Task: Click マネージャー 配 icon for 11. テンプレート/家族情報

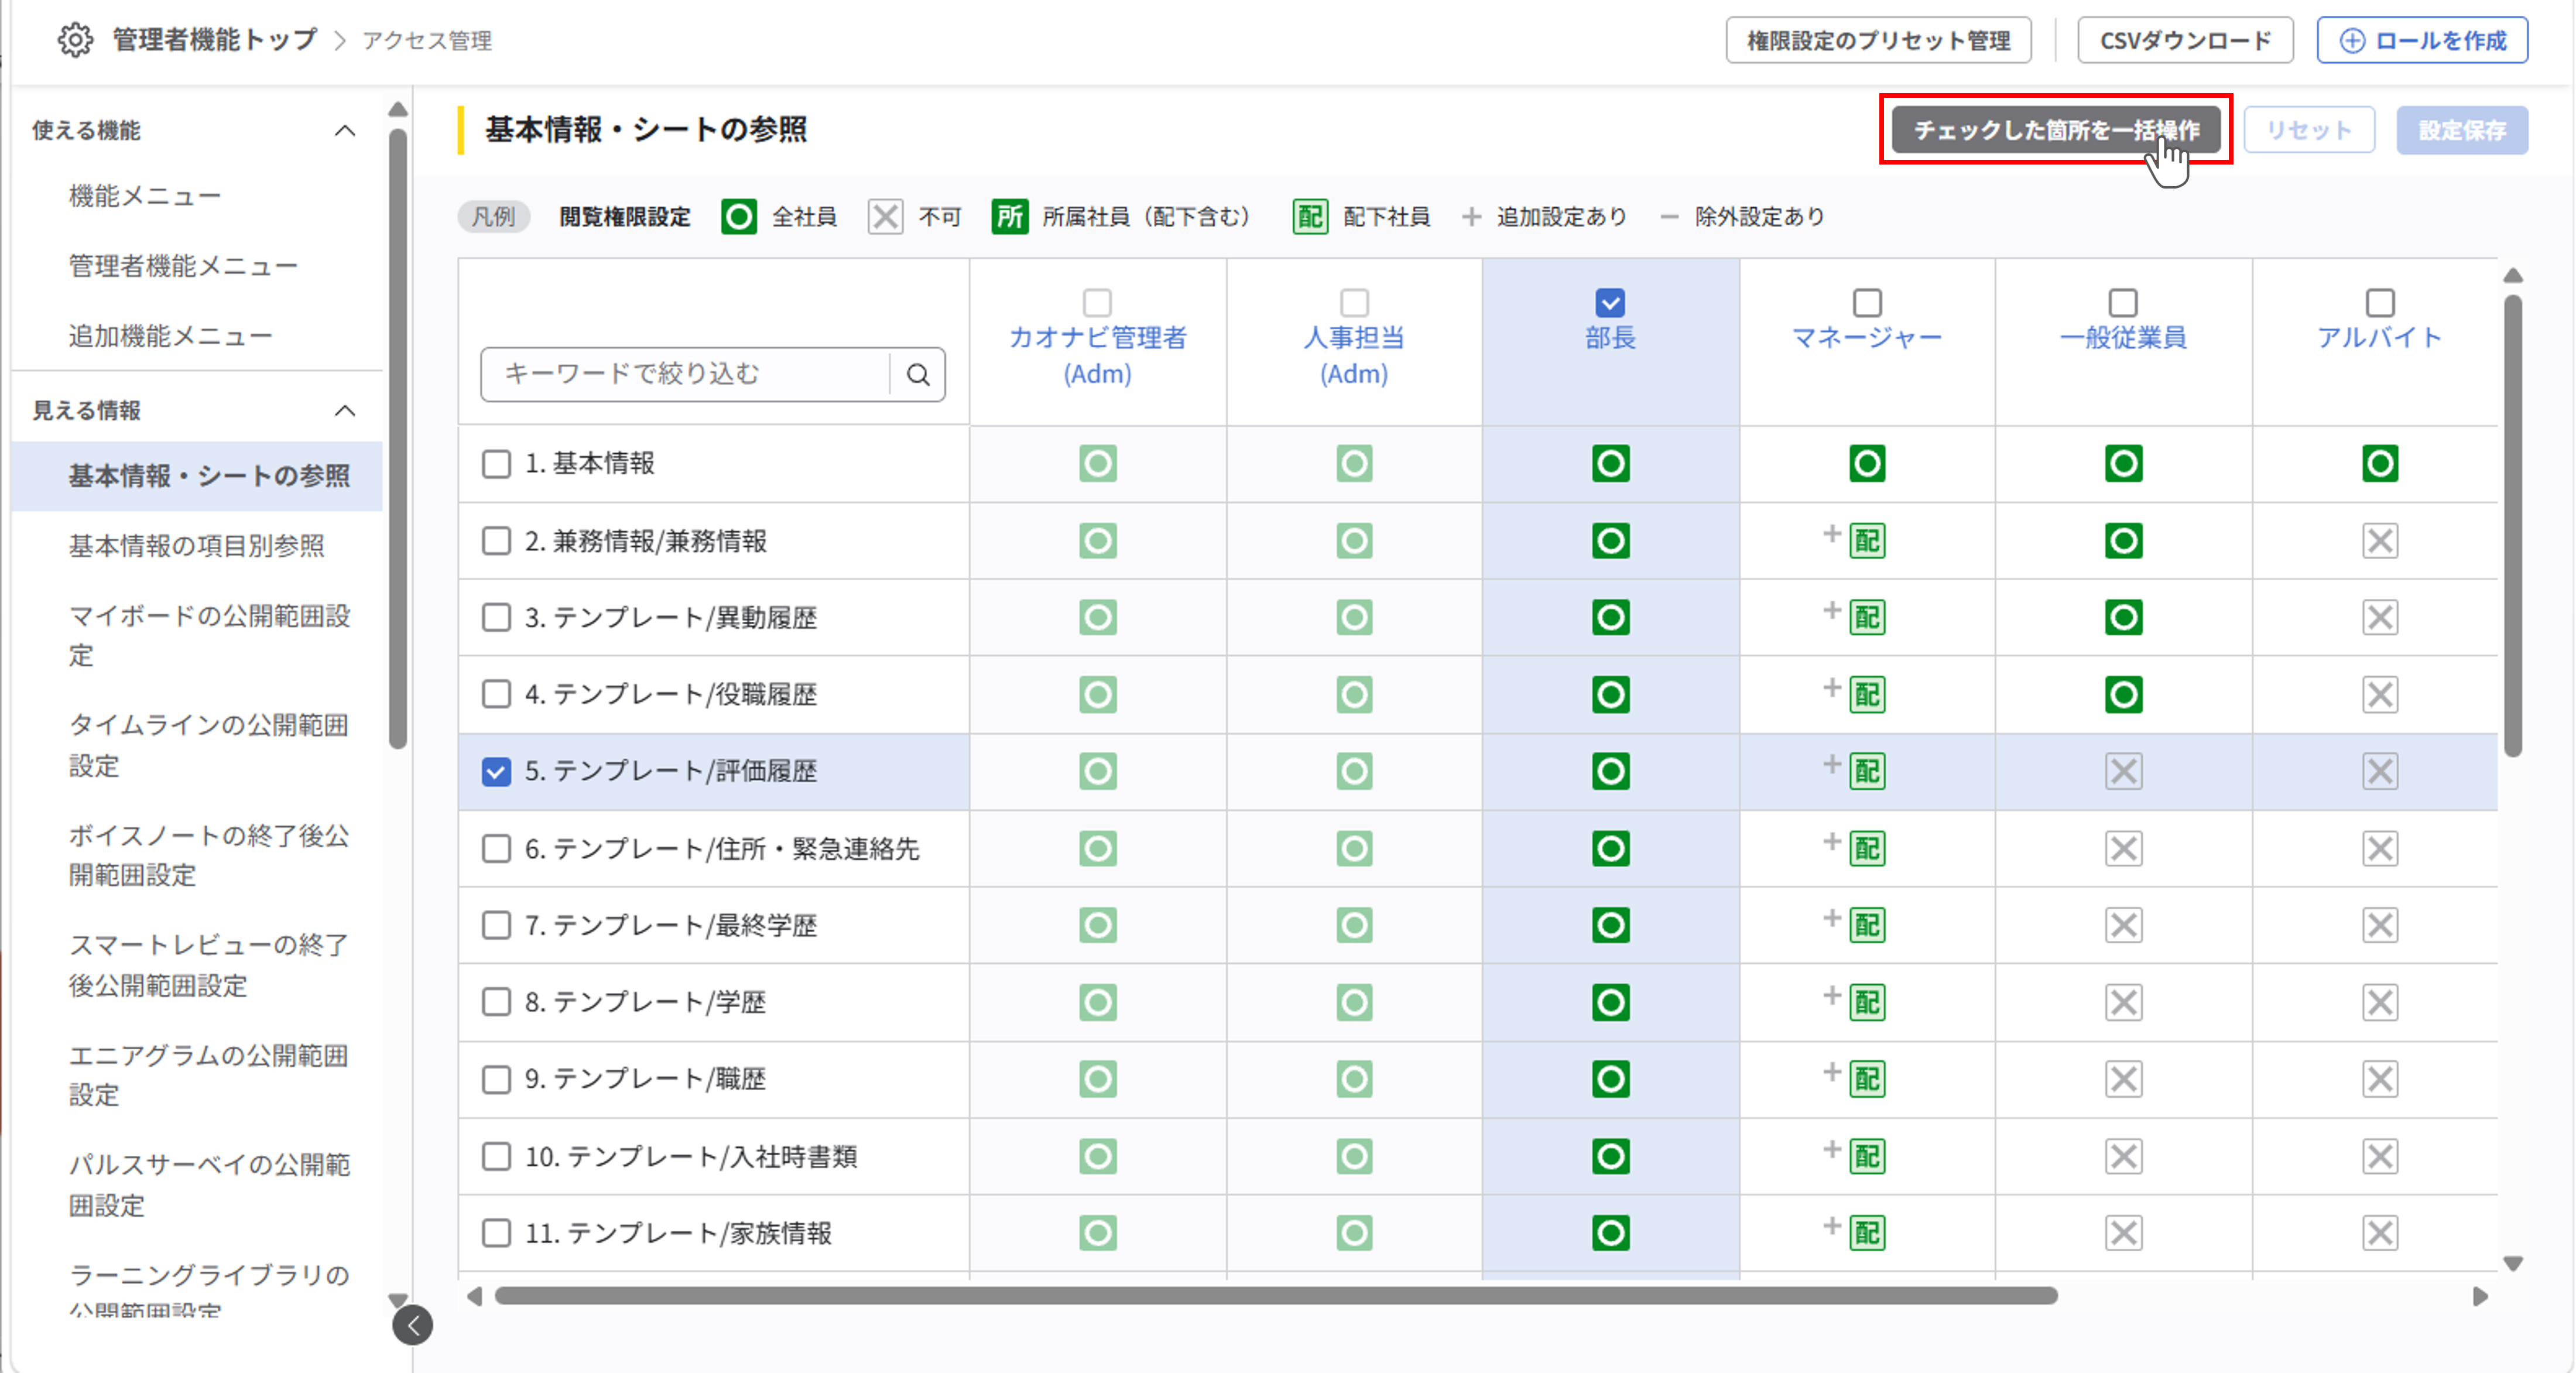Action: (1866, 1233)
